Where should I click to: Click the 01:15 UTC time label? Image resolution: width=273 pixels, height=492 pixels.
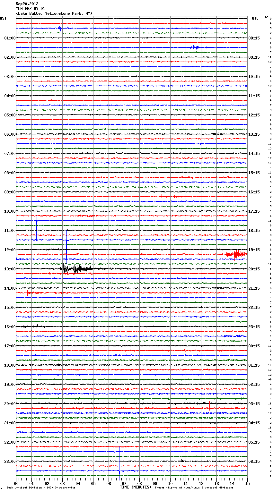click(254, 365)
